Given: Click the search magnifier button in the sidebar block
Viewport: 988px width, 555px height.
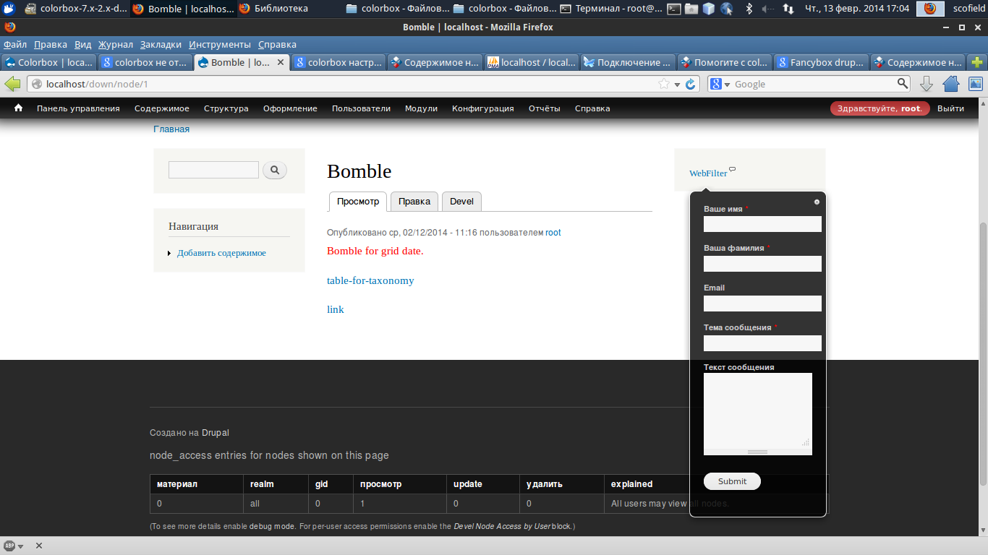Looking at the screenshot, I should tap(275, 171).
